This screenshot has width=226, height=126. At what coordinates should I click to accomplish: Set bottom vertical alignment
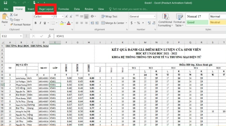click(86, 16)
